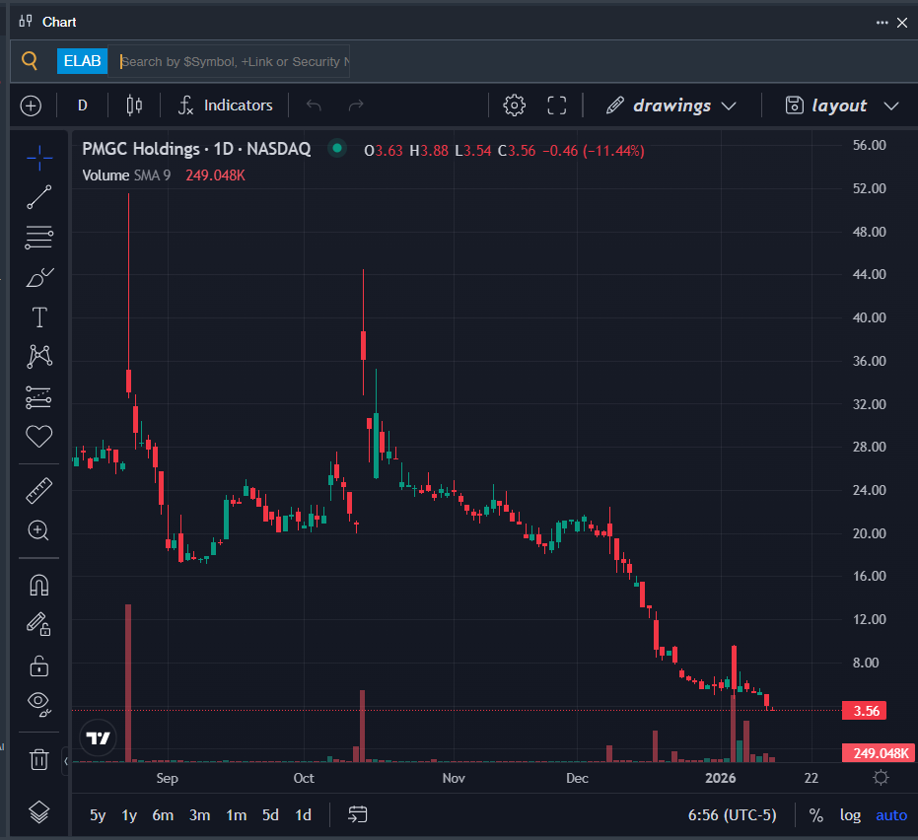Open chart settings gear icon
This screenshot has width=918, height=840.
(x=514, y=105)
